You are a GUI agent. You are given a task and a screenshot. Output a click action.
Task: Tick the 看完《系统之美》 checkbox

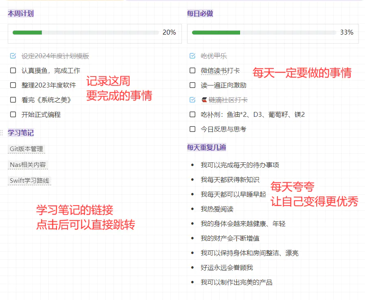click(x=13, y=100)
